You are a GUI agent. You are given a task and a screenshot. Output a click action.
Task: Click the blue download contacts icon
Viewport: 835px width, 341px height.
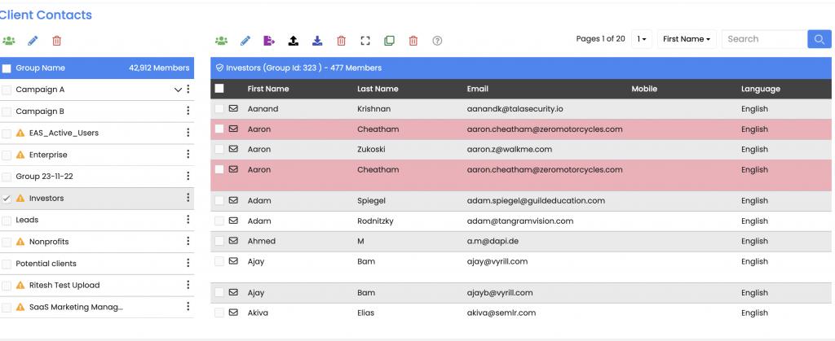[317, 41]
